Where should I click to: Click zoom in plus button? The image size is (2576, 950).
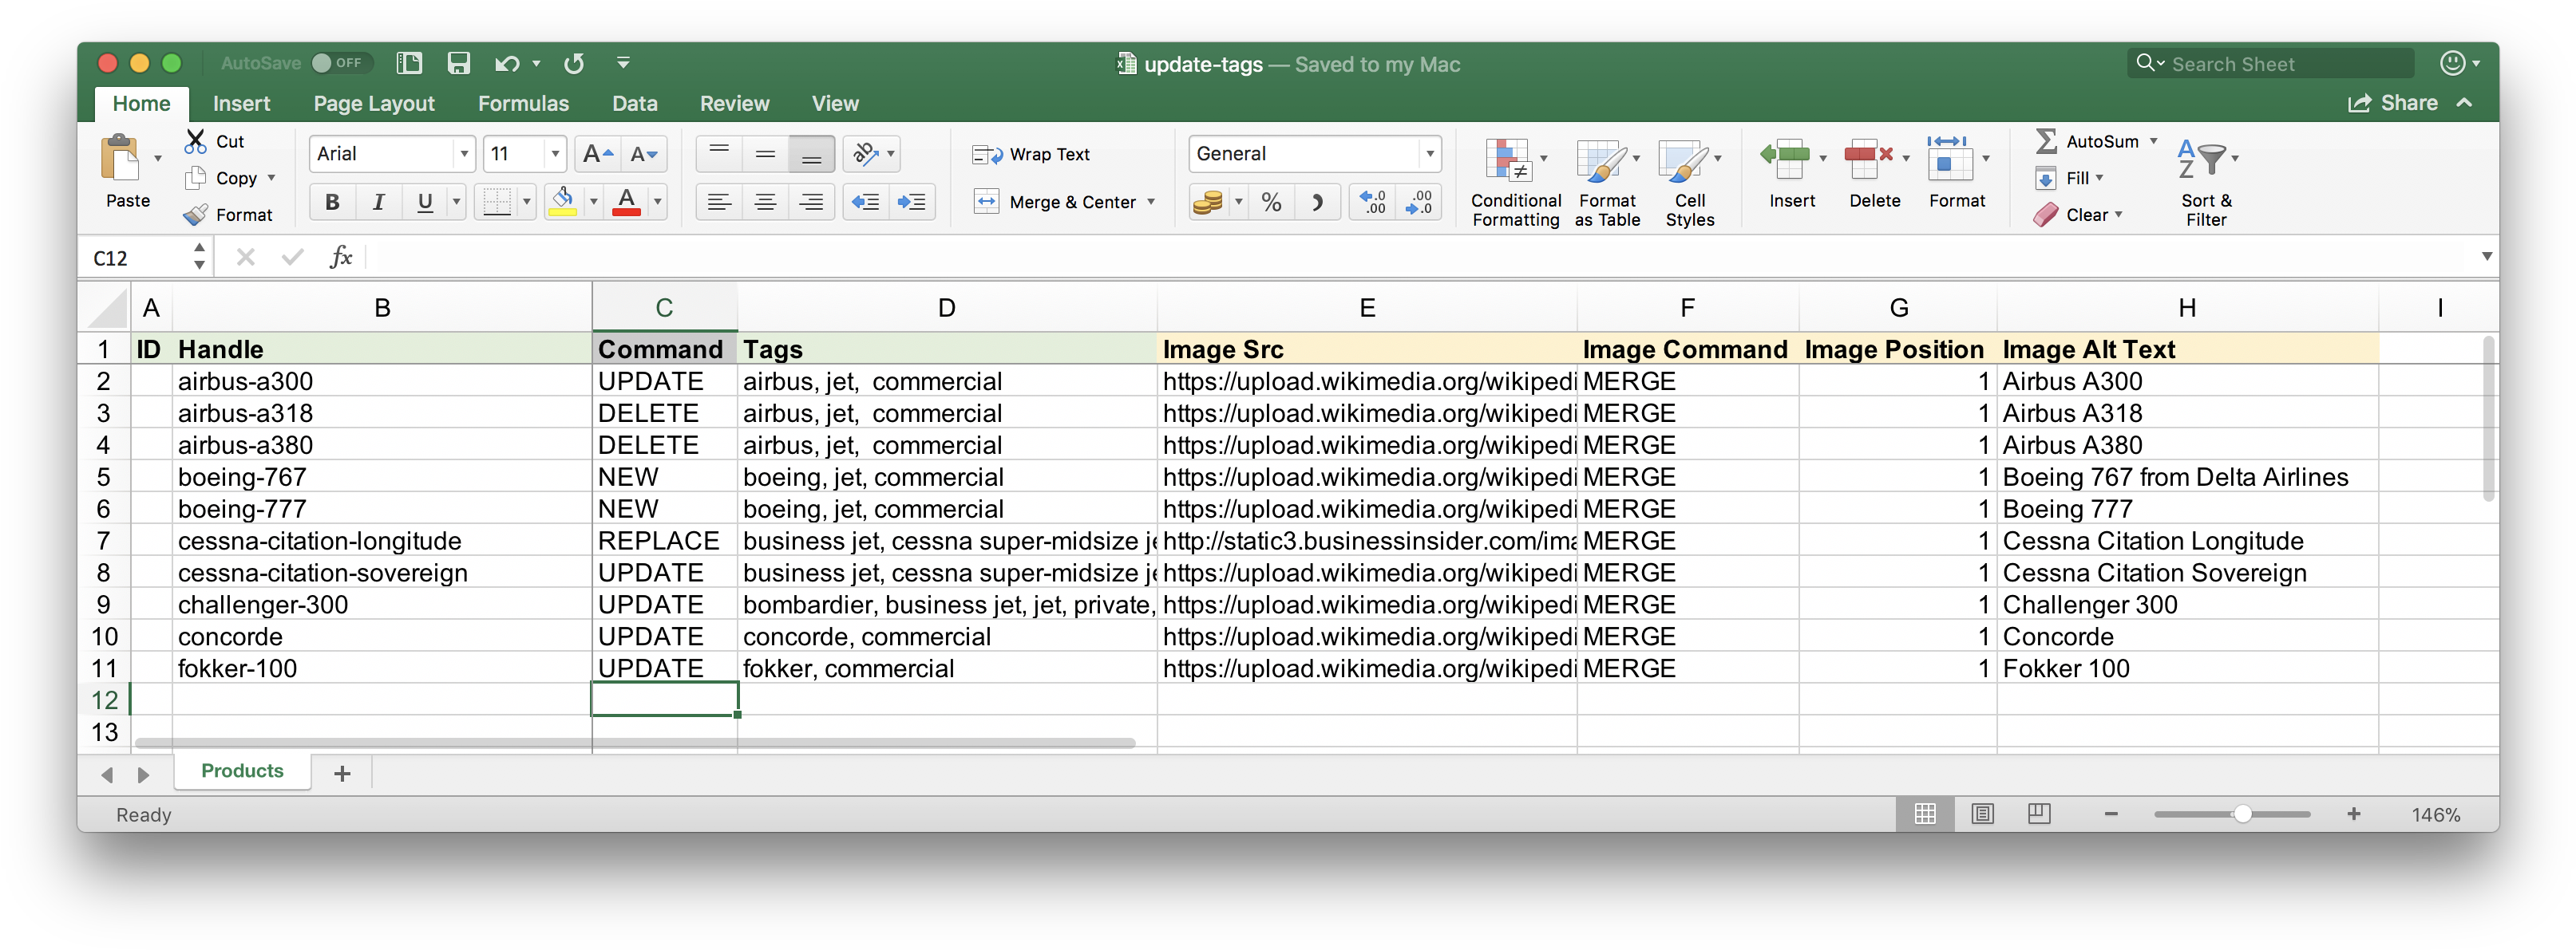[x=2353, y=814]
